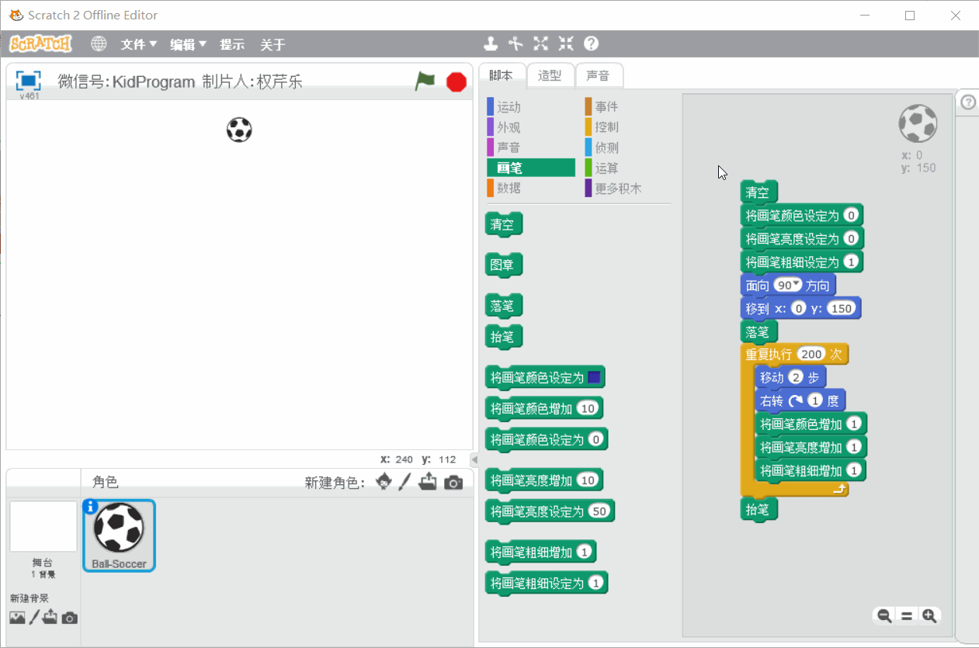This screenshot has width=979, height=648.
Task: Zoom in the scripts area
Action: pyautogui.click(x=929, y=616)
